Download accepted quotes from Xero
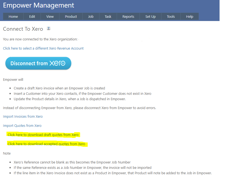 [x=46, y=144]
